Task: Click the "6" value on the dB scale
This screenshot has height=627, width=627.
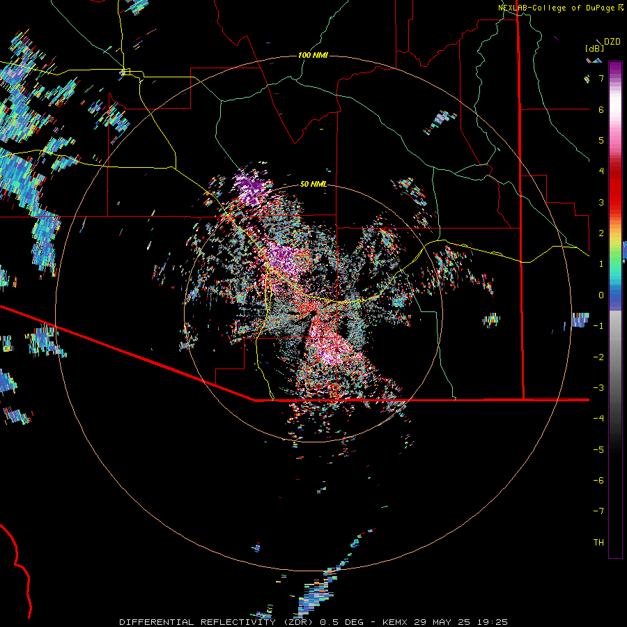Action: (x=601, y=109)
